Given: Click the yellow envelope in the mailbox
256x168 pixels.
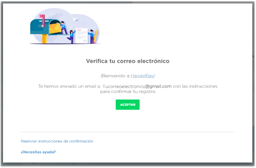Looking at the screenshot, I should 55,29.
